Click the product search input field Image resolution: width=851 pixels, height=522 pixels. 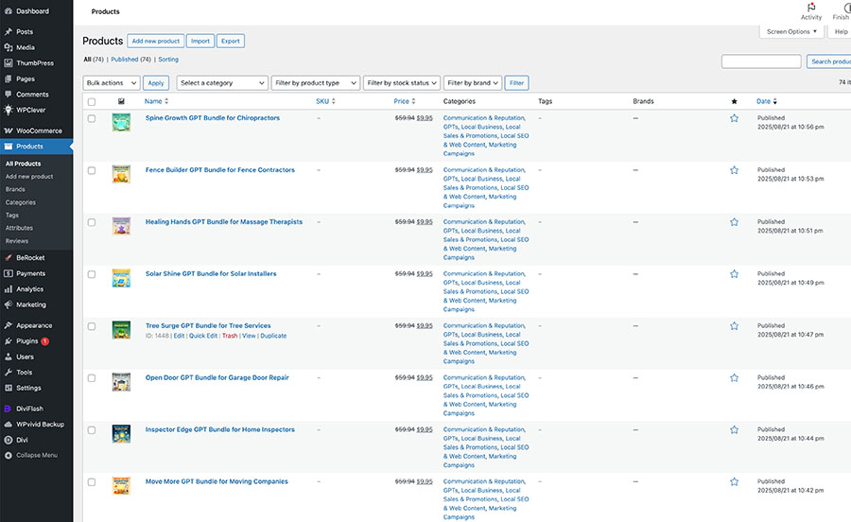pyautogui.click(x=760, y=61)
